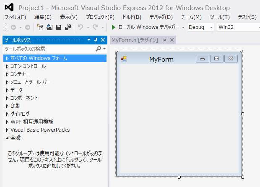
Task: Open the ビルド(B) menu
Action: (132, 17)
